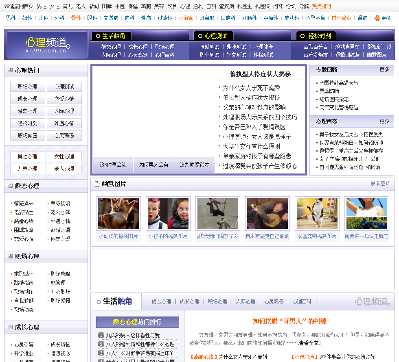Click 心灵引导 in 成长心理 sidebar
399x362 pixels.
pos(24,345)
